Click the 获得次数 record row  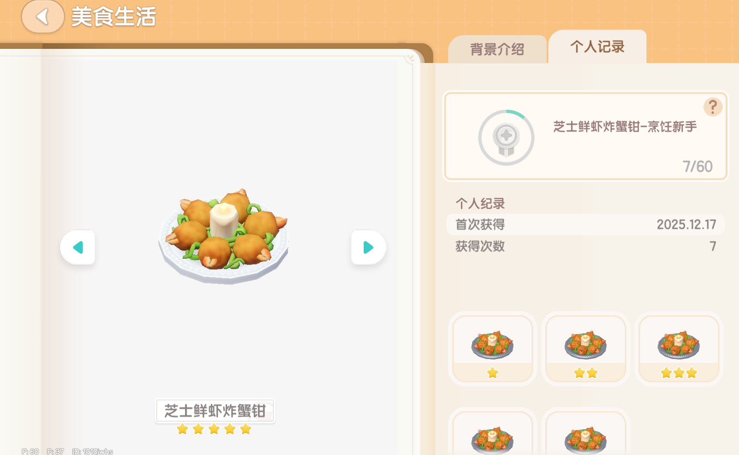tap(585, 246)
